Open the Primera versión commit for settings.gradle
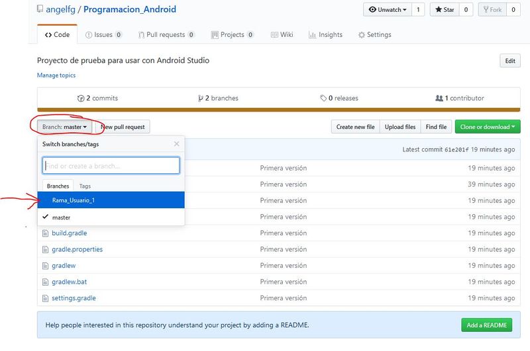The image size is (530, 351). click(284, 298)
